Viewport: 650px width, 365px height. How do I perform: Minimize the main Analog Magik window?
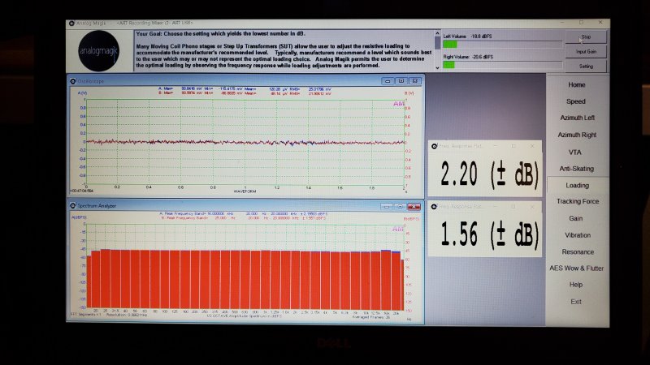point(562,23)
